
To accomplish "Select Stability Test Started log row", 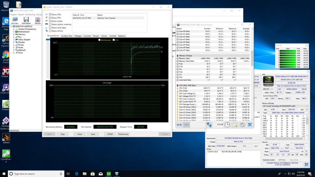I will click(x=108, y=18).
